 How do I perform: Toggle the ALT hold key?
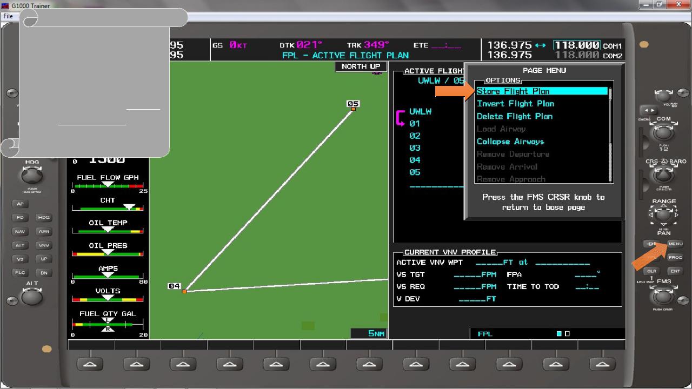19,245
